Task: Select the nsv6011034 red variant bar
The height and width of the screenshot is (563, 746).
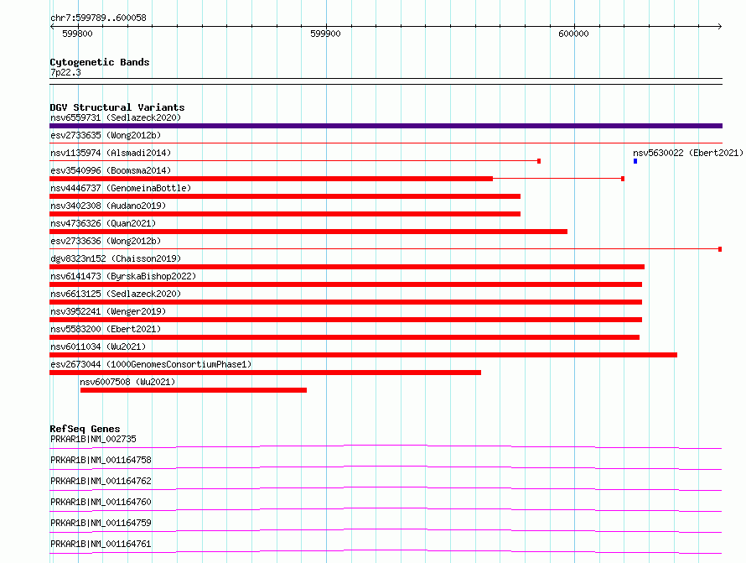Action: point(364,355)
